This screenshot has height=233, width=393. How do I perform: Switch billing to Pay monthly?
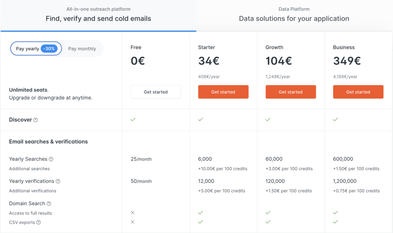point(82,49)
